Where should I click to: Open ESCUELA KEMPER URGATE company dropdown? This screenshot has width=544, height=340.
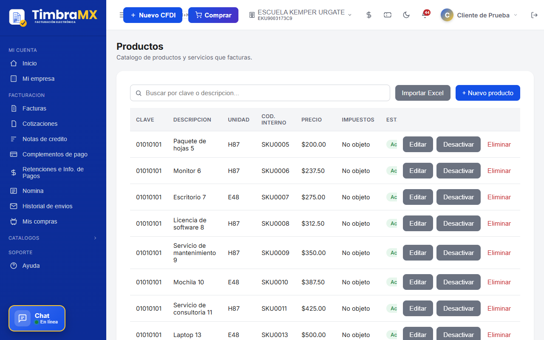coord(300,15)
